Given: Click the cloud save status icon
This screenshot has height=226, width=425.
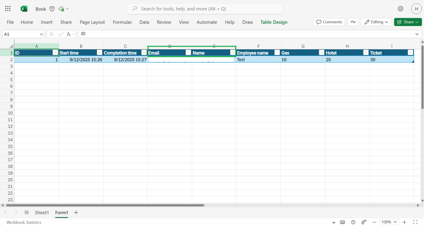Looking at the screenshot, I should point(61,9).
